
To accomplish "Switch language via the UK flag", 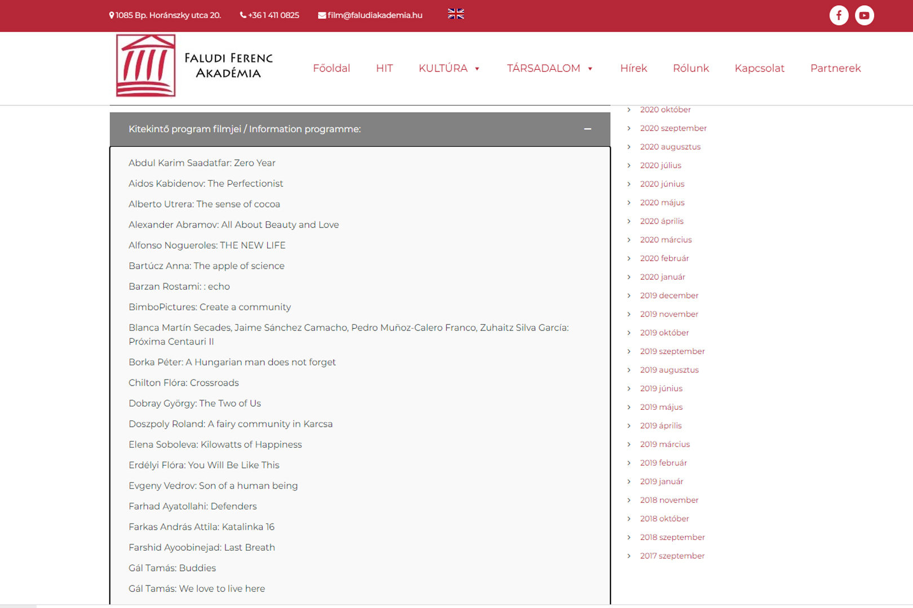I will (x=455, y=14).
